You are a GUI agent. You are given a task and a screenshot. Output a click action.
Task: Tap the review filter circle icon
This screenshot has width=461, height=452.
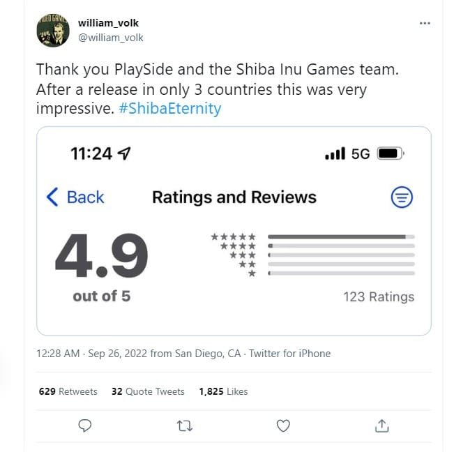click(401, 197)
